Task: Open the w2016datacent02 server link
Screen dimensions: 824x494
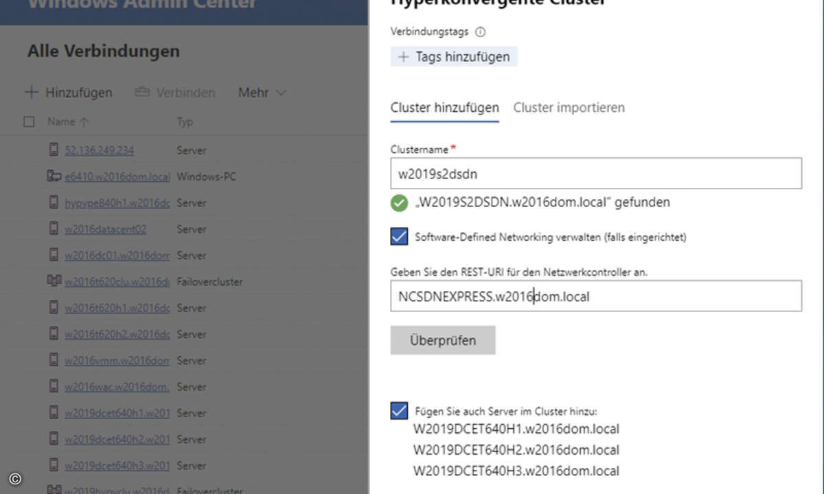Action: point(106,228)
